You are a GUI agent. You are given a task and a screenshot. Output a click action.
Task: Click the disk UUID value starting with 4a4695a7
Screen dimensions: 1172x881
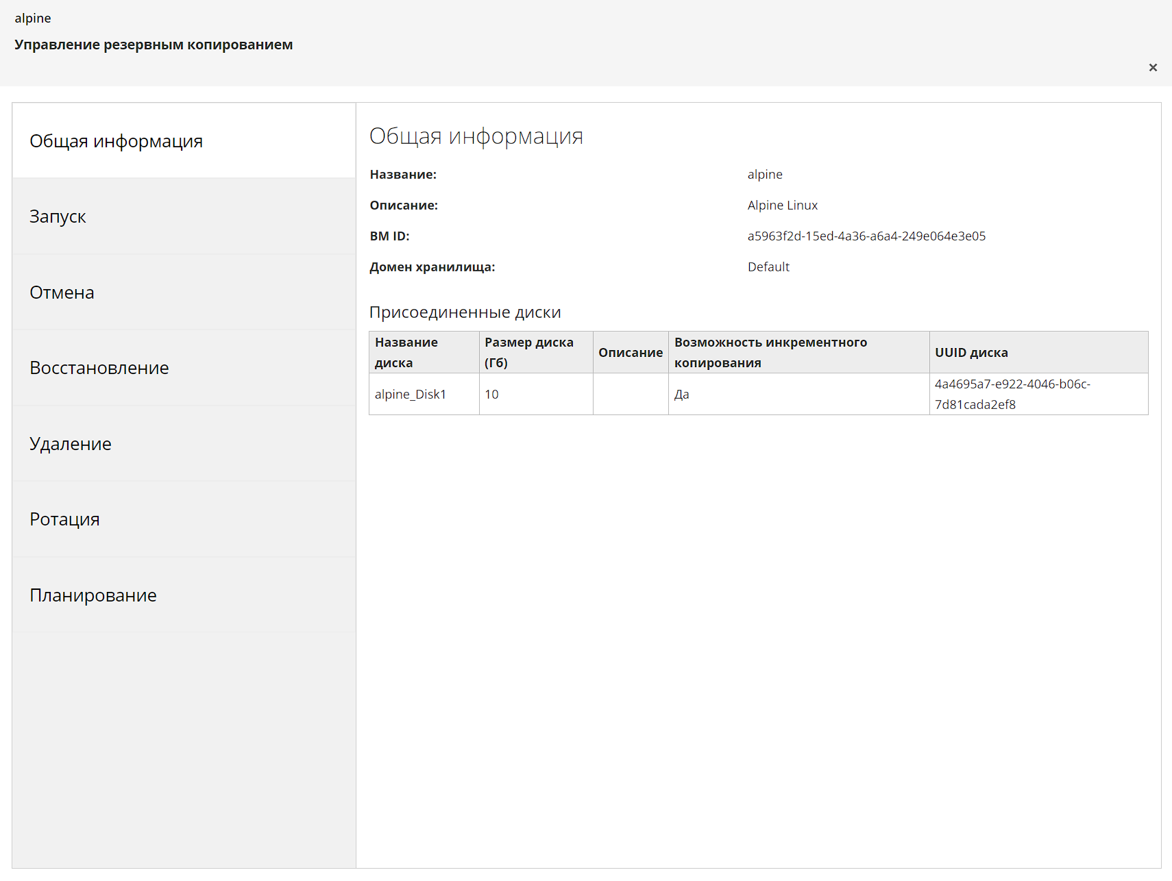click(x=1012, y=394)
